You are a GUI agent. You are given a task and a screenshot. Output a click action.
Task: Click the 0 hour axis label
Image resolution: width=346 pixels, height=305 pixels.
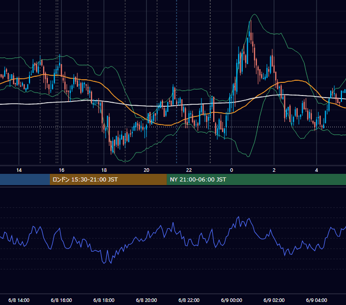(232, 170)
